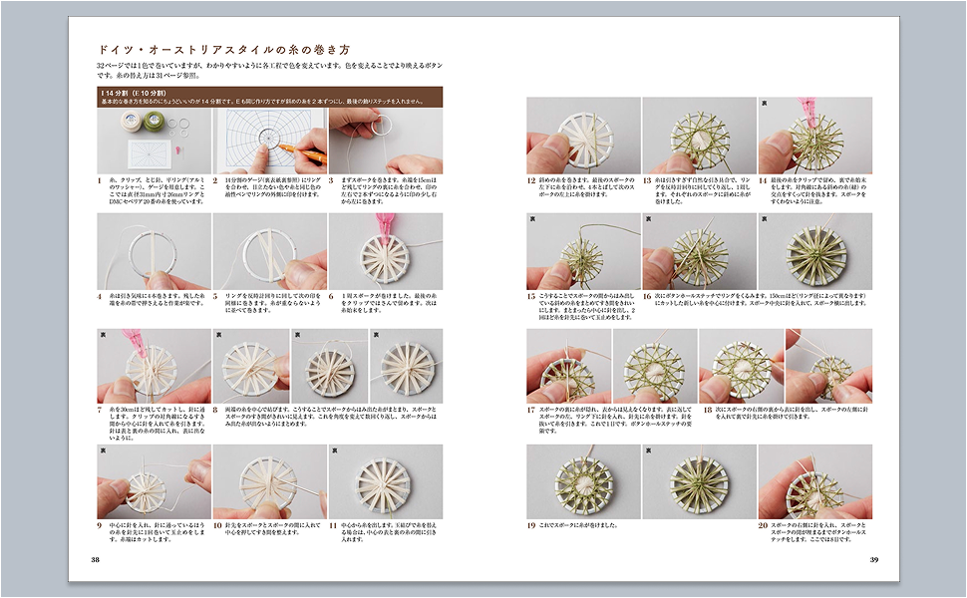Open the step 6 photo with pink clip on spoked ring

(x=386, y=251)
